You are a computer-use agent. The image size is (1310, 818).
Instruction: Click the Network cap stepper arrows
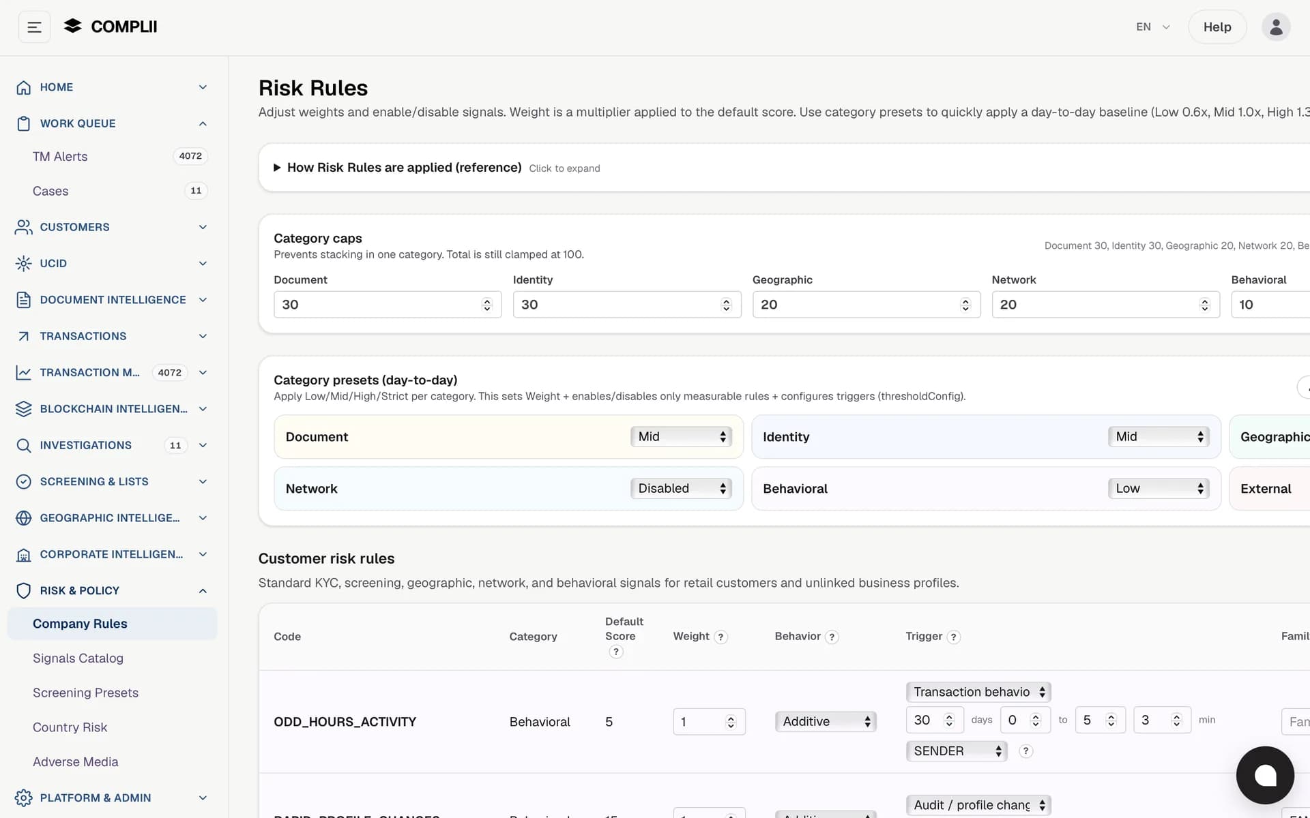[x=1205, y=305]
